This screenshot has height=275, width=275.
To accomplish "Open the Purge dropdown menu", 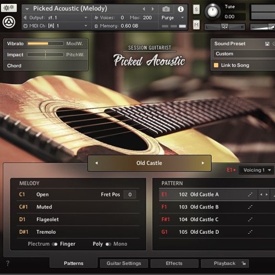I will [173, 18].
